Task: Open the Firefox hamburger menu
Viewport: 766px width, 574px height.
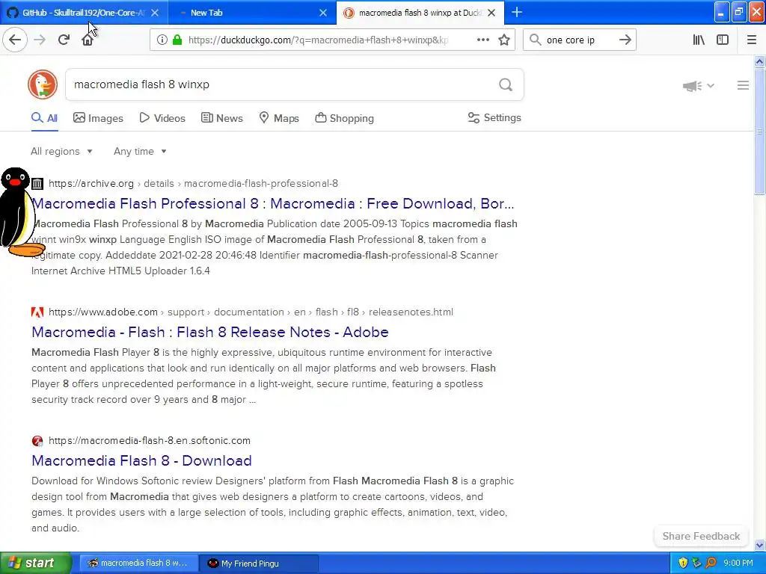Action: point(751,40)
